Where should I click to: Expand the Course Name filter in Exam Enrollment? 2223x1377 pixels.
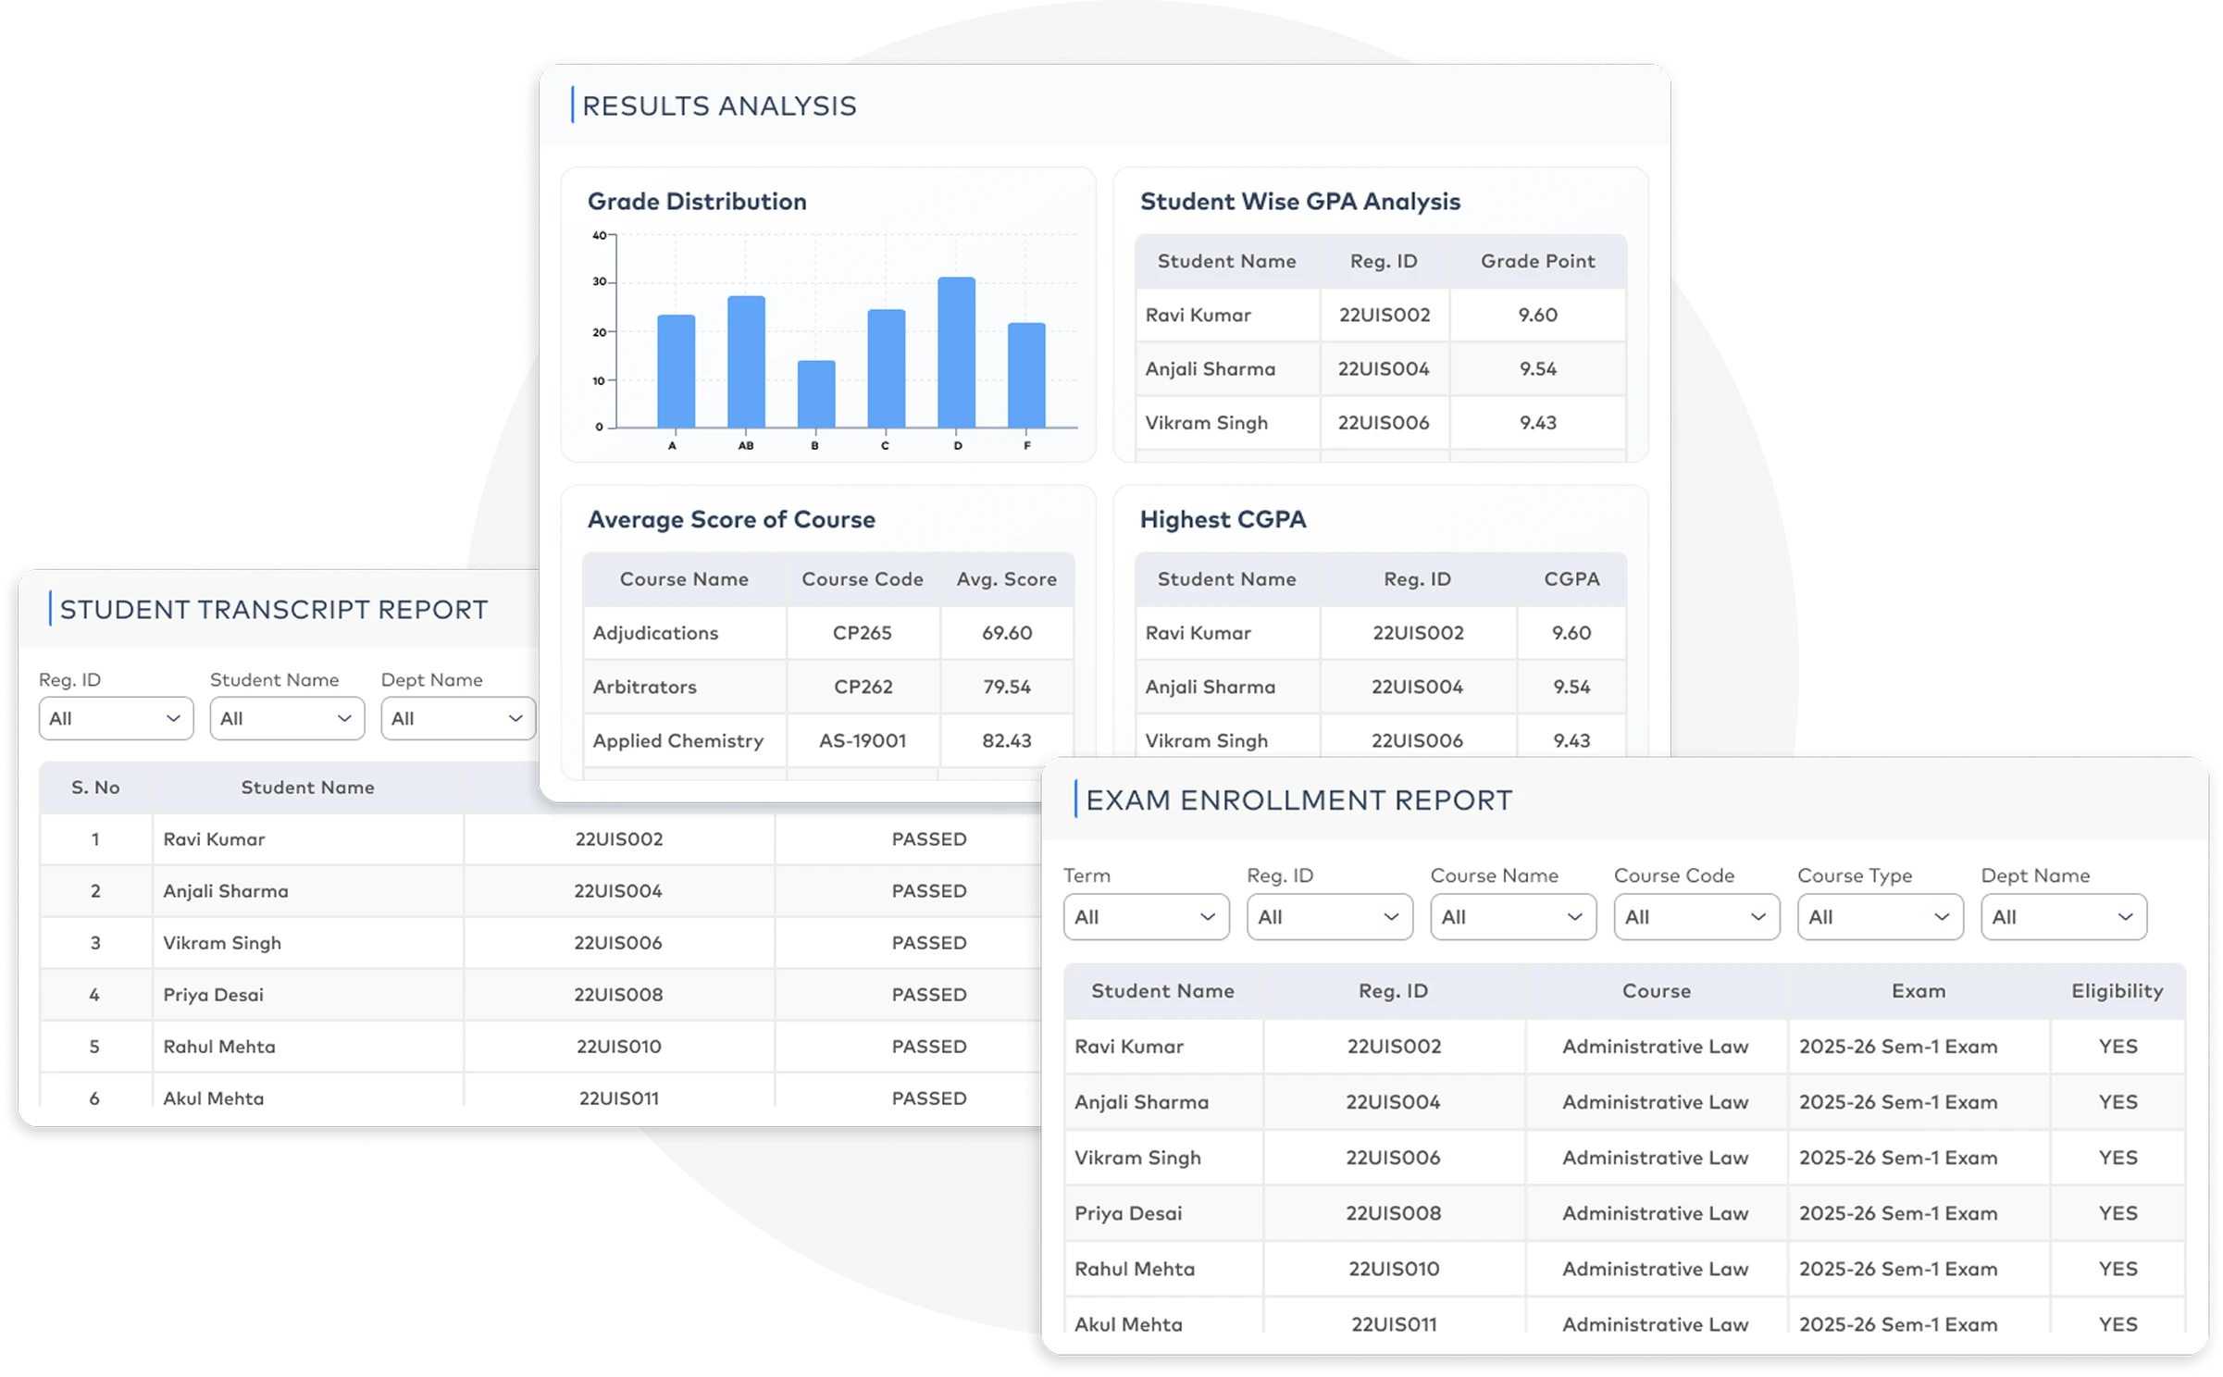coord(1513,916)
